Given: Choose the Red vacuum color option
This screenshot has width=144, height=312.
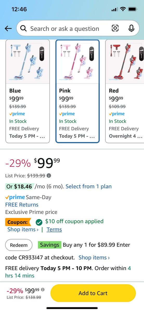Looking at the screenshot, I should click(125, 91).
